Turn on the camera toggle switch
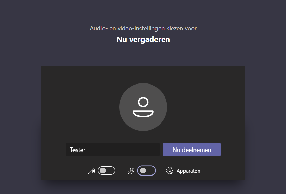This screenshot has height=194, width=286. tap(107, 171)
